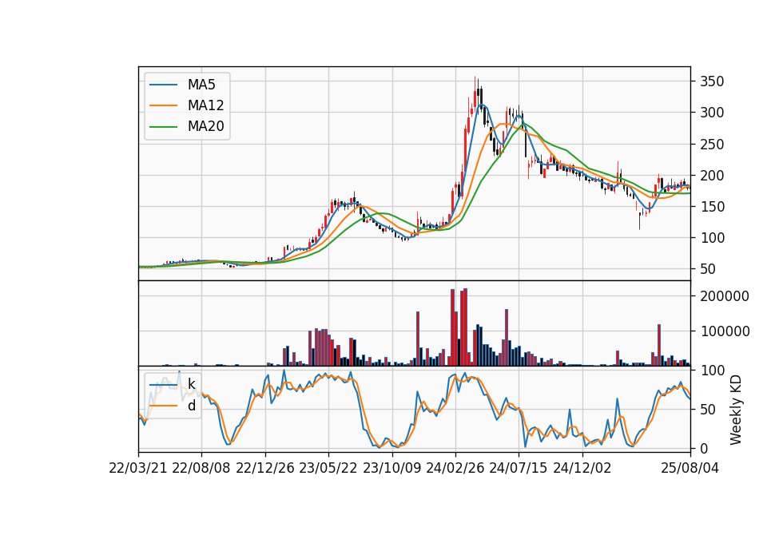
Task: Click the 0 tick on Weekly KD axis
Action: [705, 449]
